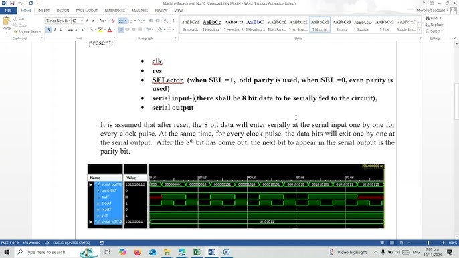Toggle bullet list formatting
Image resolution: width=459 pixels, height=258 pixels.
coord(121,21)
